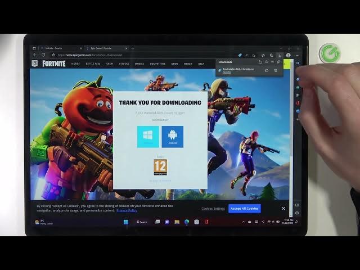Screen dimensions: 360x270
Task: Open File Explorer from taskbar
Action: click(x=177, y=222)
